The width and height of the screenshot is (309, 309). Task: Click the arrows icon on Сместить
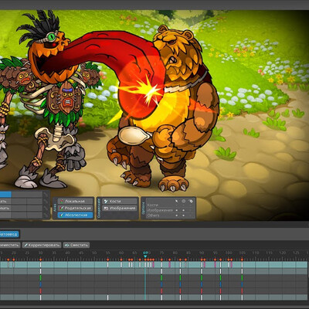[67, 245]
